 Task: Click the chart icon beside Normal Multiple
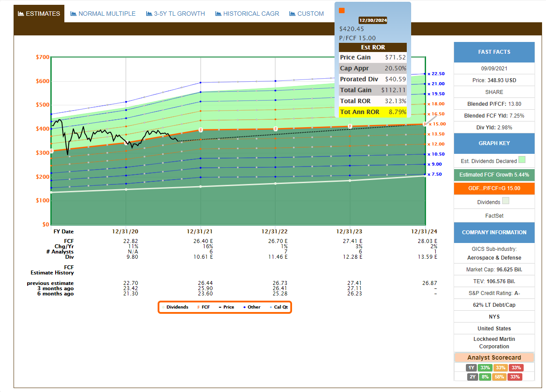click(74, 14)
